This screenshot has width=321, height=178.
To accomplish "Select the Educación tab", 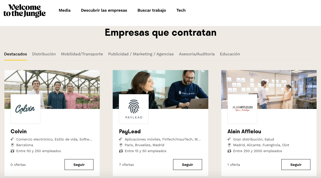I will pos(230,54).
